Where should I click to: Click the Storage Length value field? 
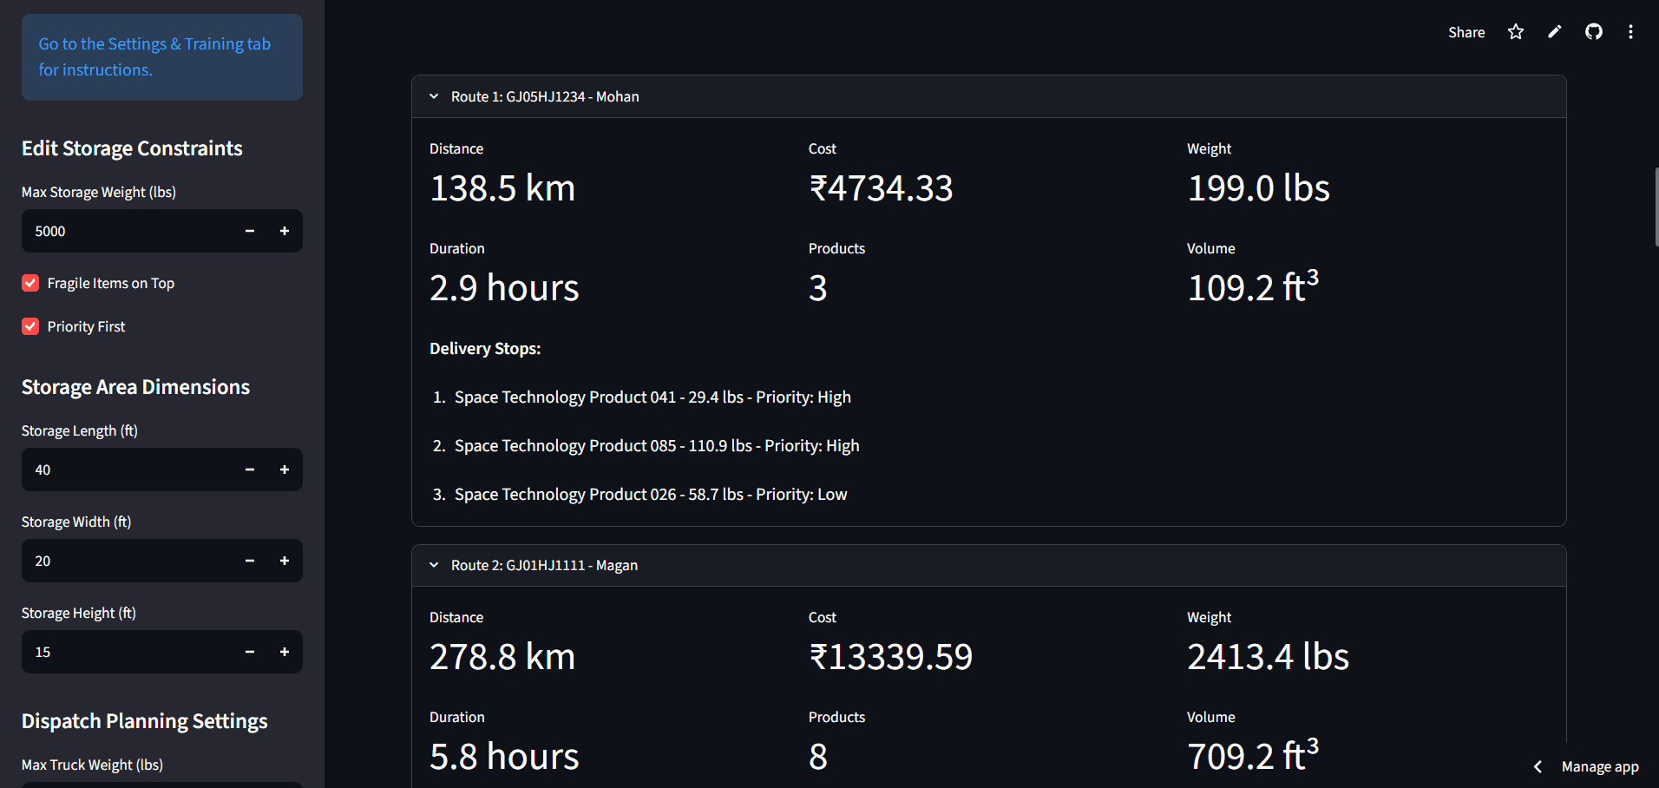(128, 470)
